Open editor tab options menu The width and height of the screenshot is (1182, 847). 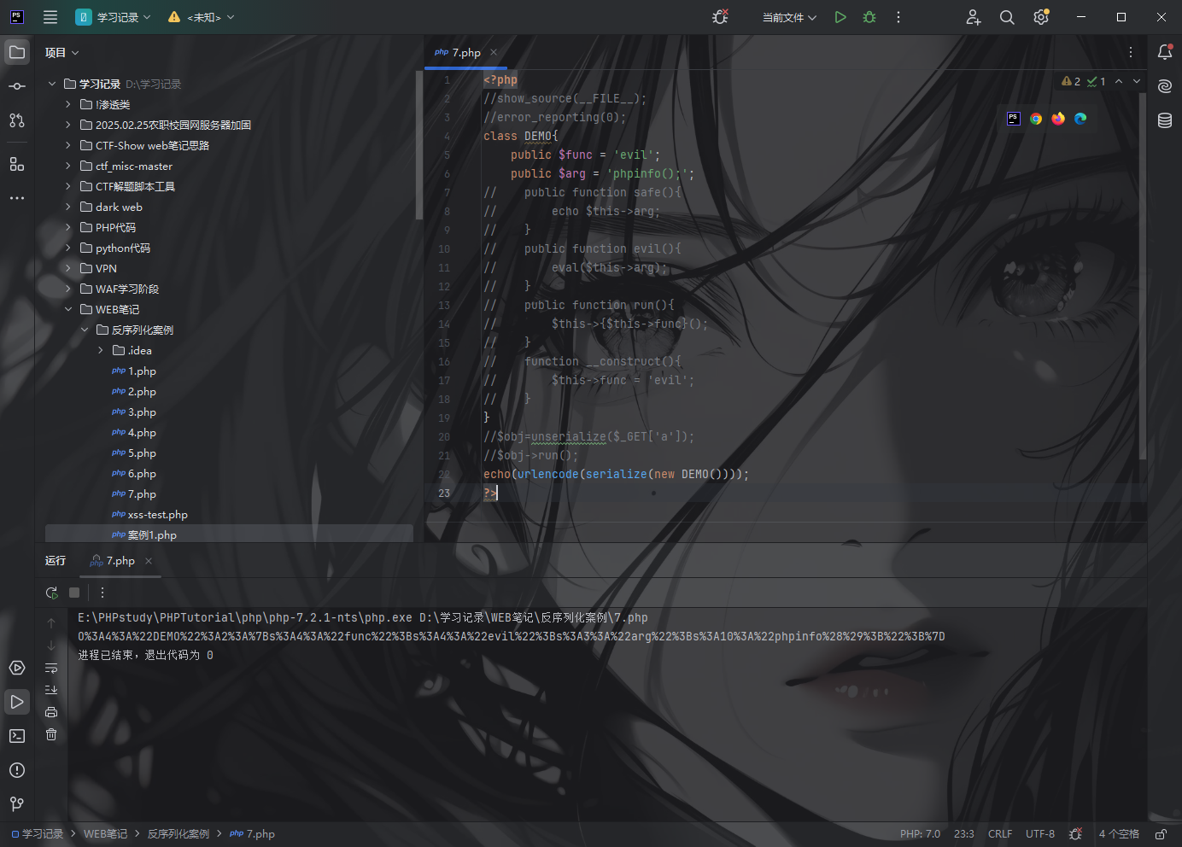coord(1131,52)
